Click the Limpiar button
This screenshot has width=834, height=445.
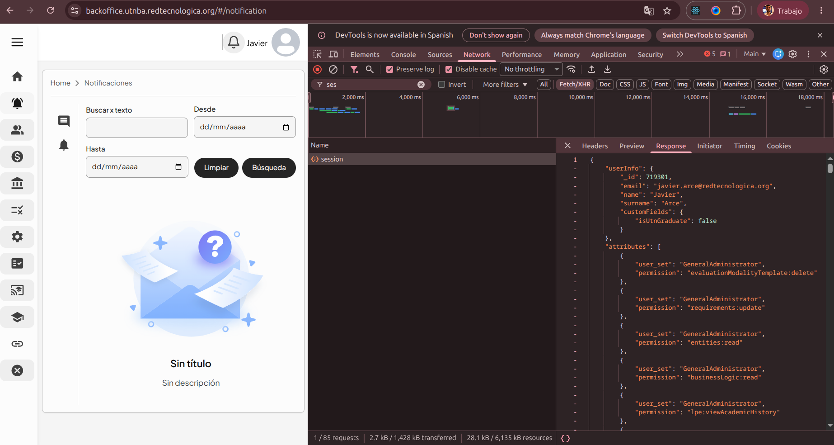tap(216, 168)
